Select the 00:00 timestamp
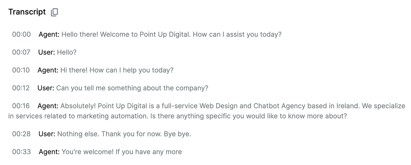411x165 pixels. [x=21, y=34]
